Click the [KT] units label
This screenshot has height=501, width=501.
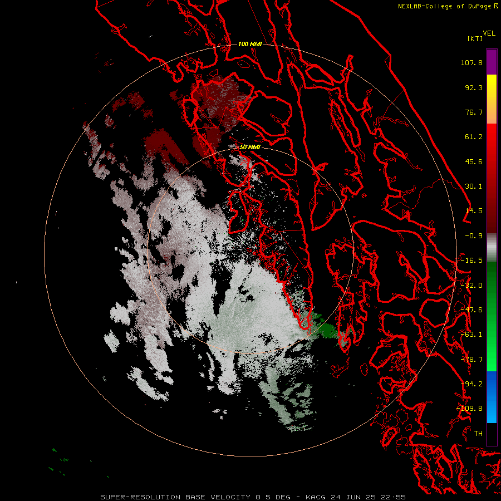475,38
